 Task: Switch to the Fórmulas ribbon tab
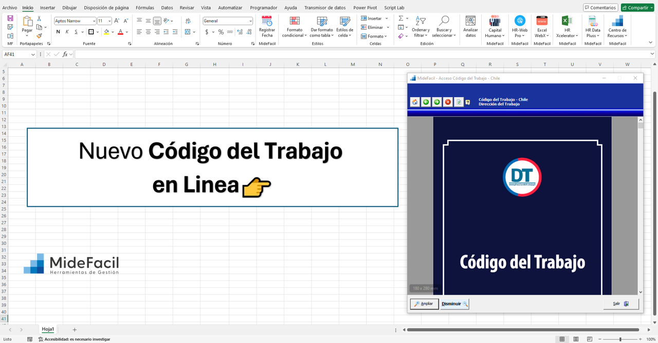pos(144,7)
